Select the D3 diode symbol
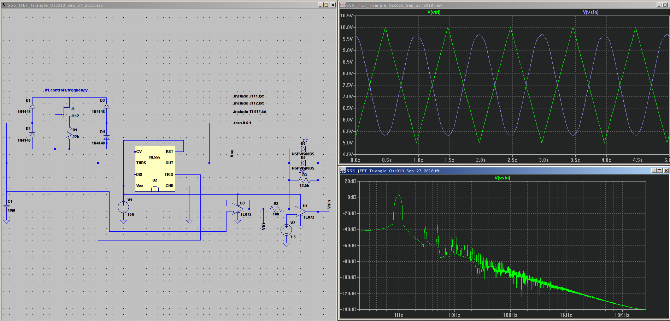670x321 pixels. (x=106, y=106)
